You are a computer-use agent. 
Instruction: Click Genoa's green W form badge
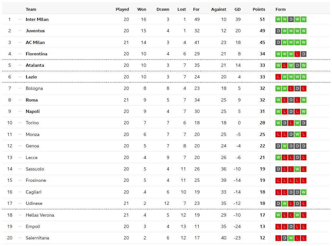(x=285, y=146)
